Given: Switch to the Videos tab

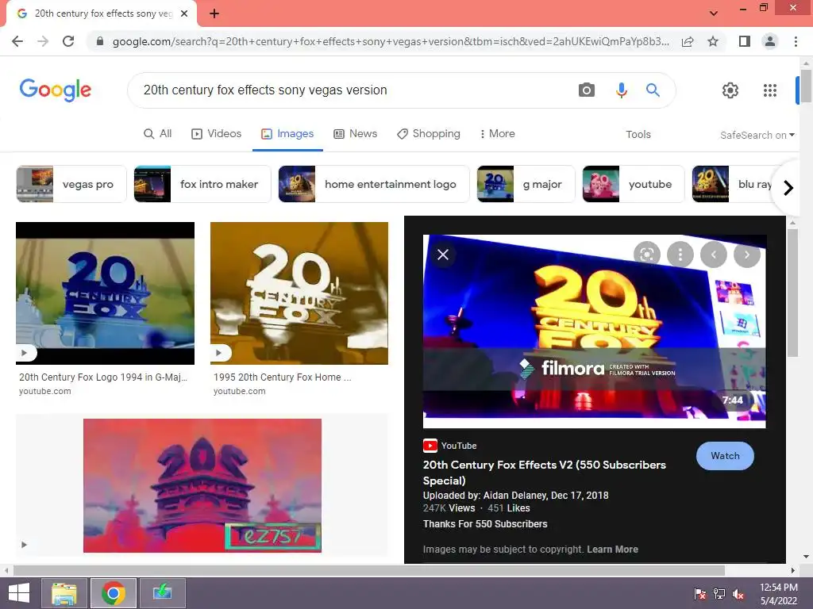Looking at the screenshot, I should tap(216, 133).
